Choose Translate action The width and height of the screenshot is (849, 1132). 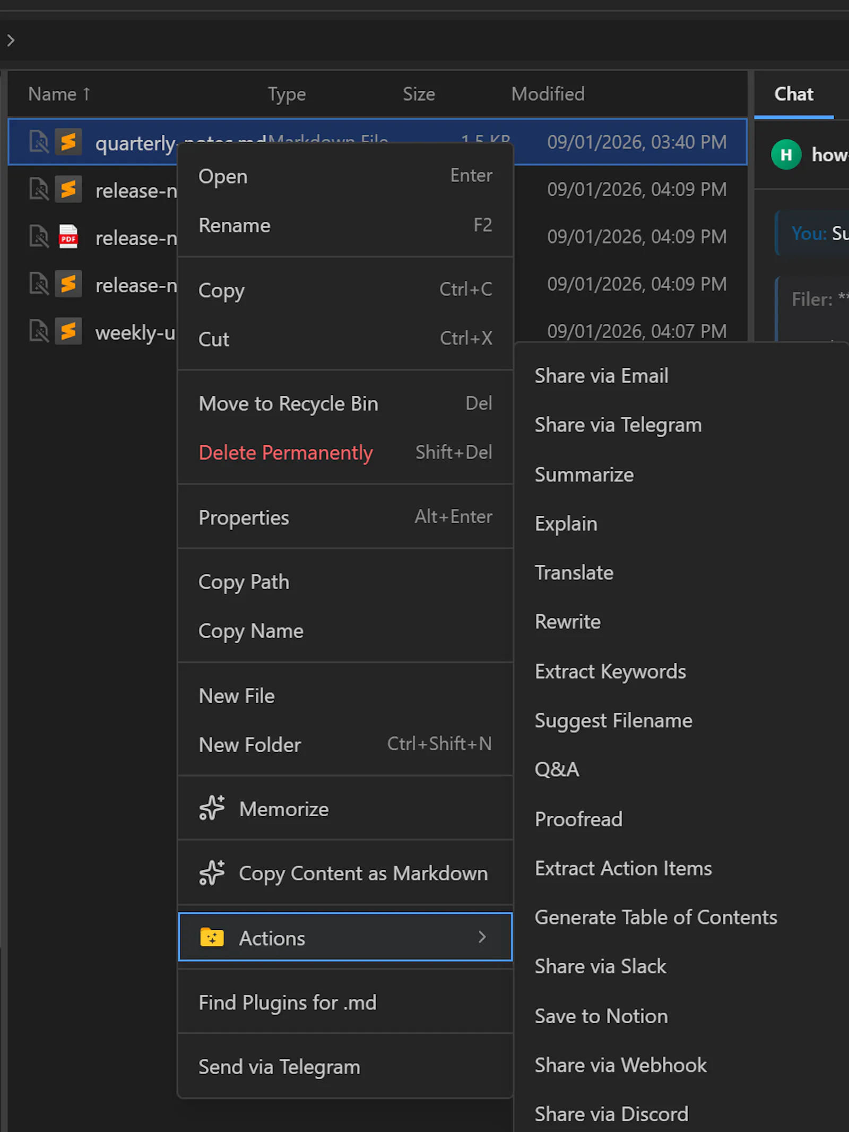(x=682, y=573)
